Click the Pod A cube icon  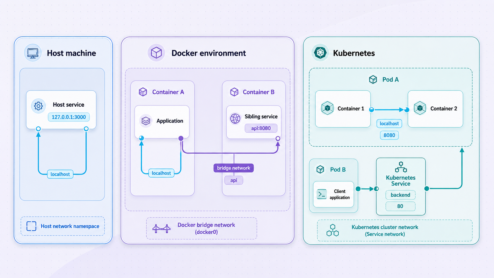(x=373, y=79)
